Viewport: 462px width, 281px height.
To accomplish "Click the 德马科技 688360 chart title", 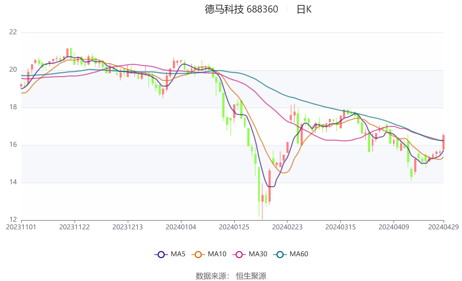I will pos(241,10).
